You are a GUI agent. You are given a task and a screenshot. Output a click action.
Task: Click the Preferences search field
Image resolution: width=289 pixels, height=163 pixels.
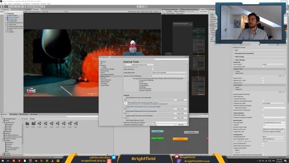[x=171, y=59]
